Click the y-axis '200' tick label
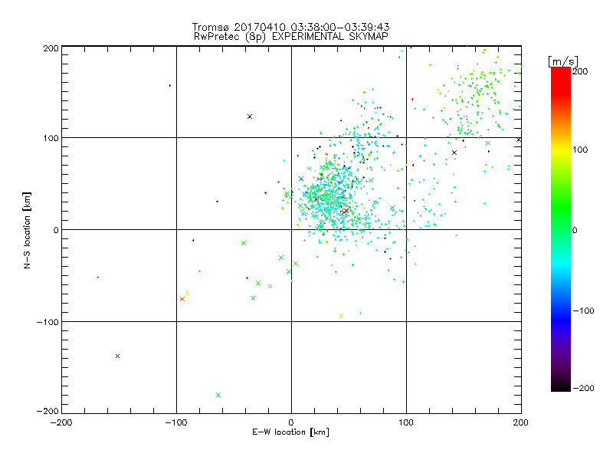 pos(51,48)
